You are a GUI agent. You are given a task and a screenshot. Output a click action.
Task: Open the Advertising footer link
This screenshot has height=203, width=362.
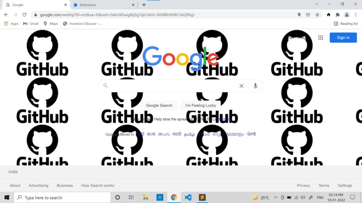(39, 186)
